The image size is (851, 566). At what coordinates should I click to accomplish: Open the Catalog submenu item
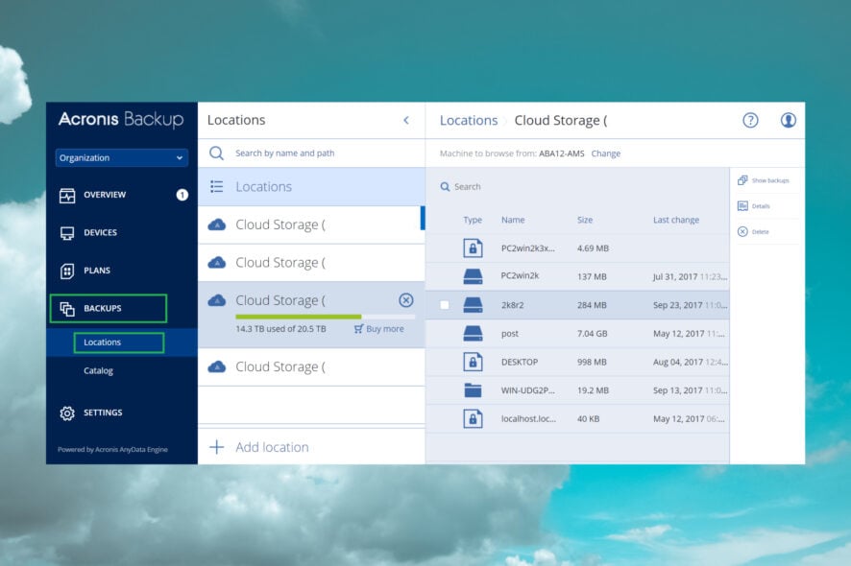[98, 371]
